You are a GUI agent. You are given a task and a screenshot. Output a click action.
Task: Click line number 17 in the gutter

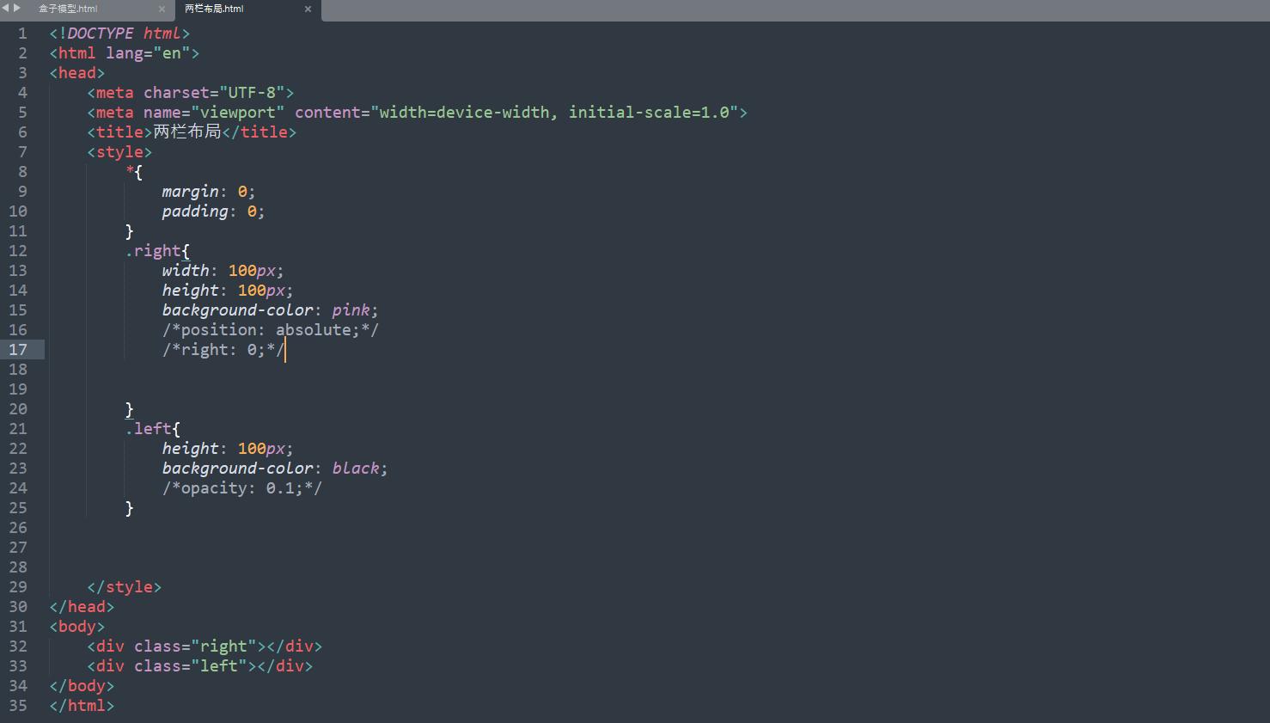(18, 350)
